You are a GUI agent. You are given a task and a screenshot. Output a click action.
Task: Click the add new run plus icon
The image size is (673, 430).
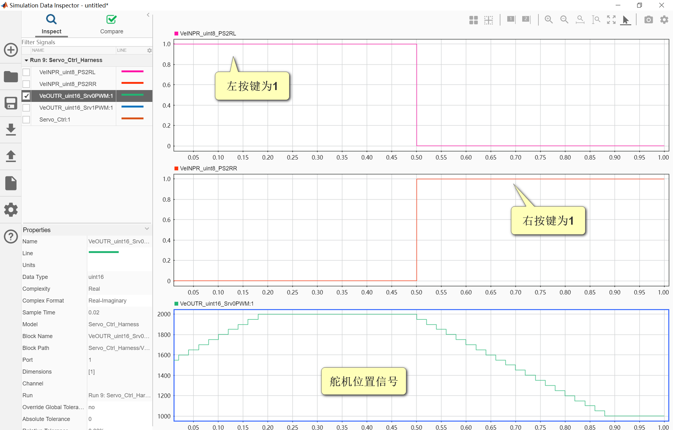11,50
